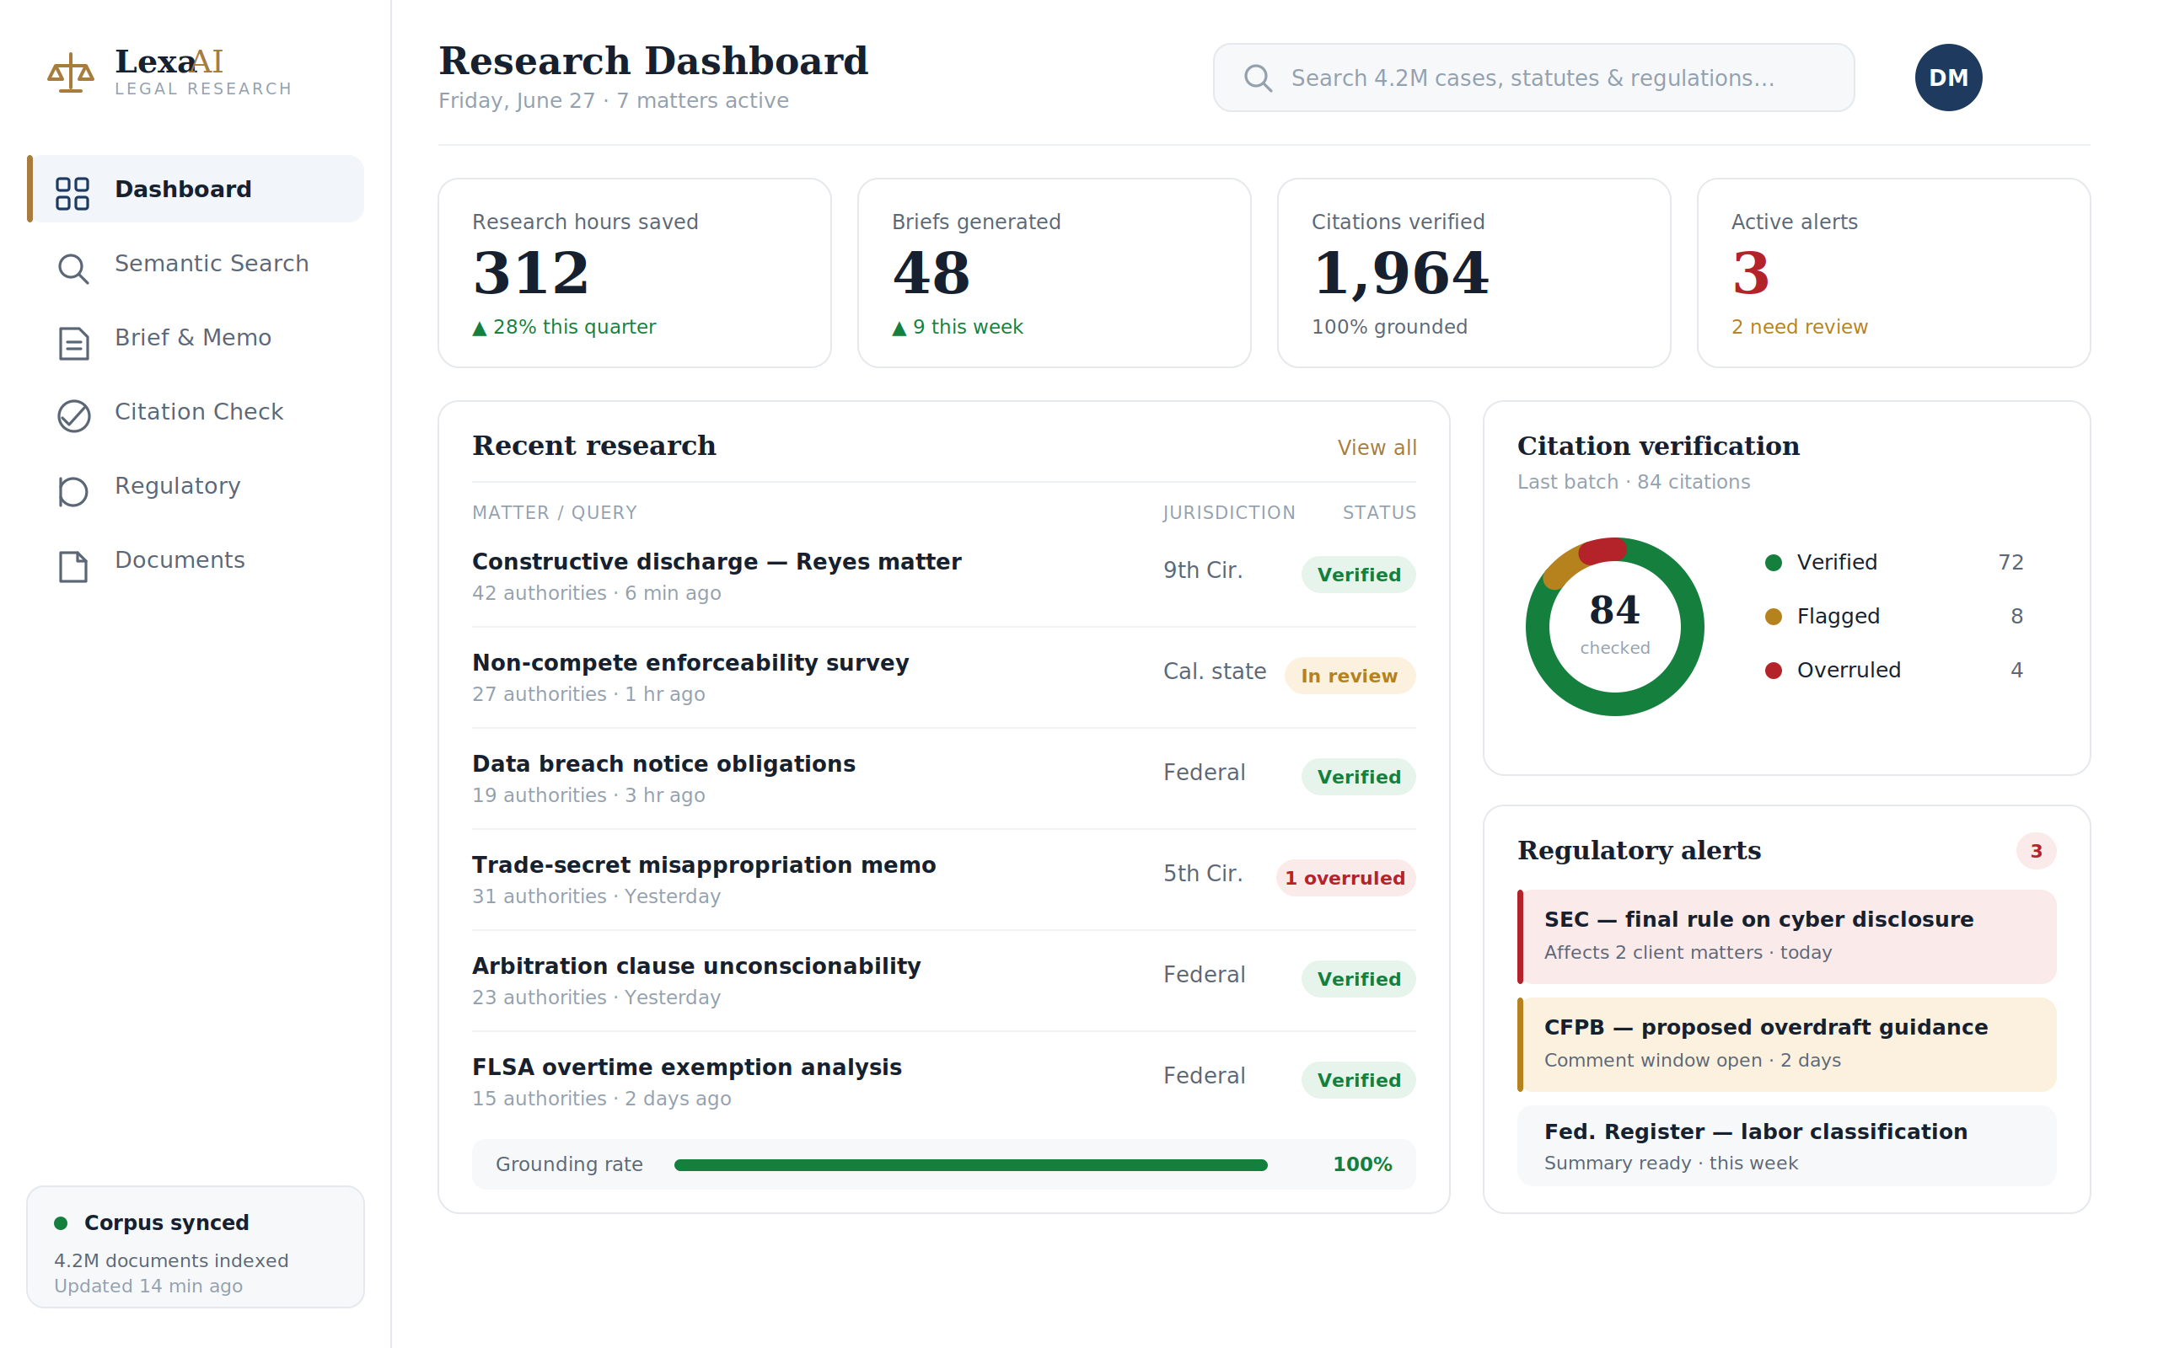
Task: Click the 9th Cir. jurisdiction cell
Action: click(1202, 570)
